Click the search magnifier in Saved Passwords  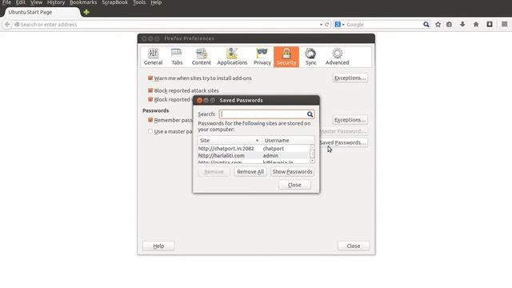tap(310, 114)
